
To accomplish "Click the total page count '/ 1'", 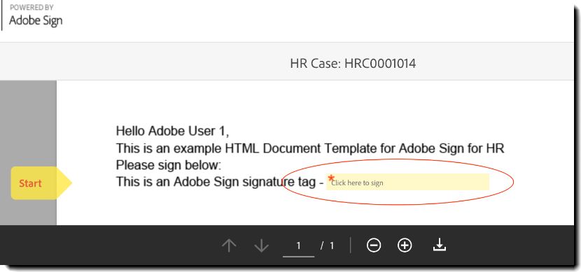I will pyautogui.click(x=327, y=245).
